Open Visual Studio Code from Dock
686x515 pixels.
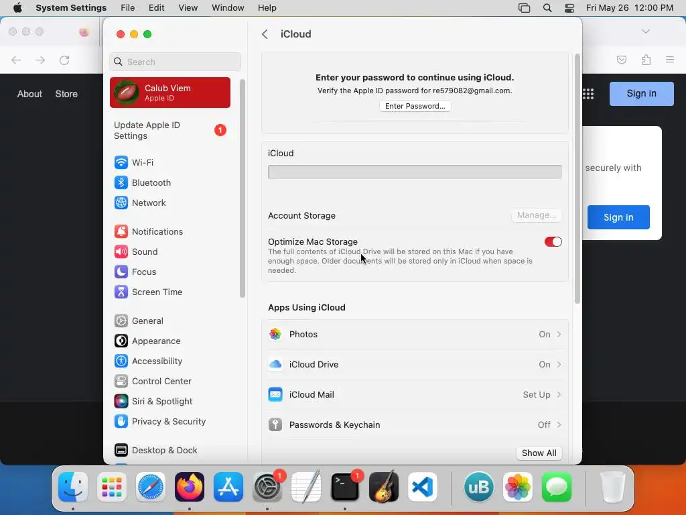tap(423, 487)
